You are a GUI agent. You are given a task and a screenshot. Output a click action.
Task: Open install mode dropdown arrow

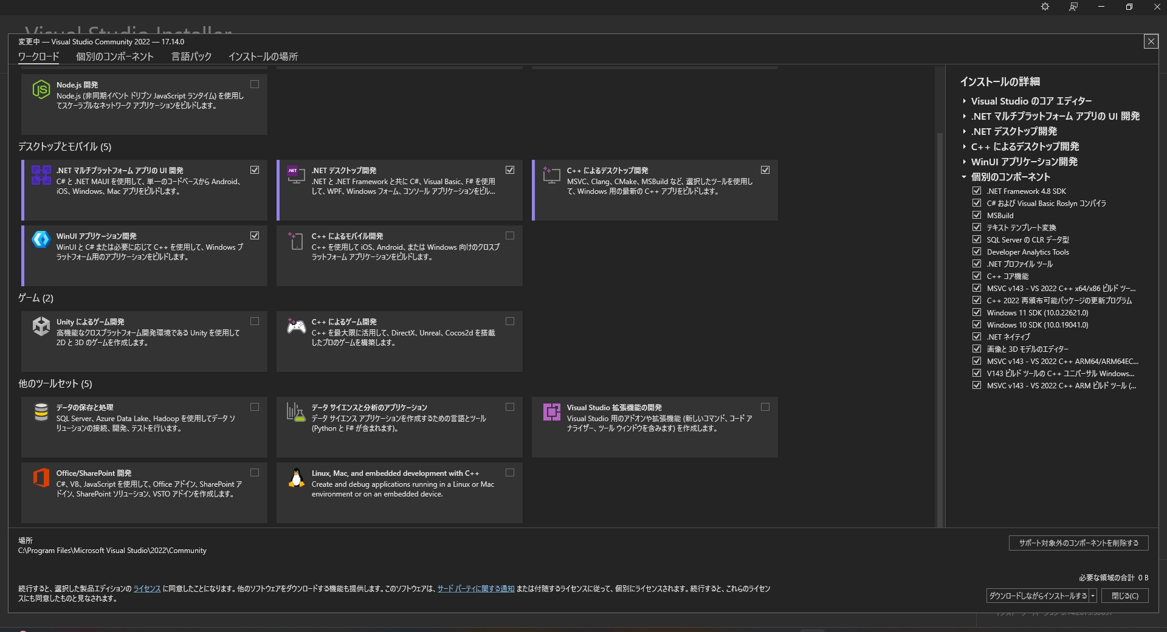[1093, 596]
